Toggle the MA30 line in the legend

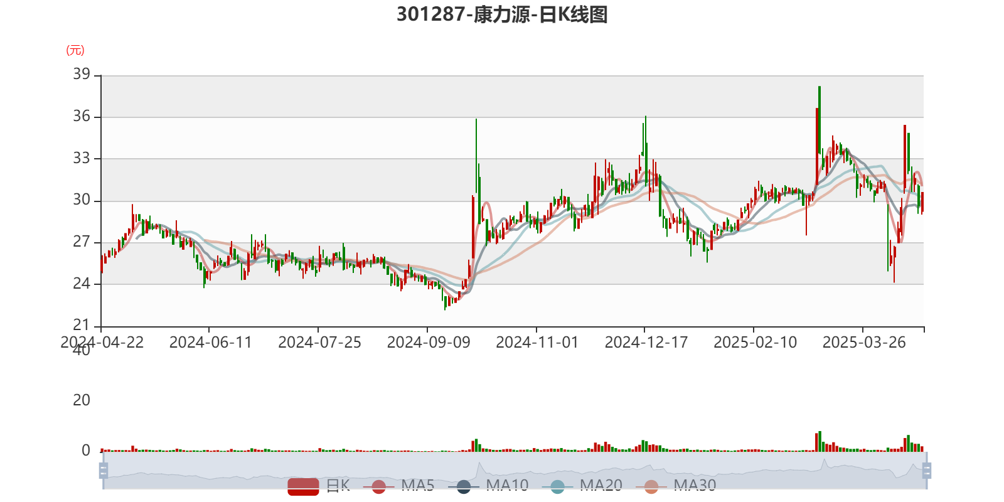coord(676,486)
